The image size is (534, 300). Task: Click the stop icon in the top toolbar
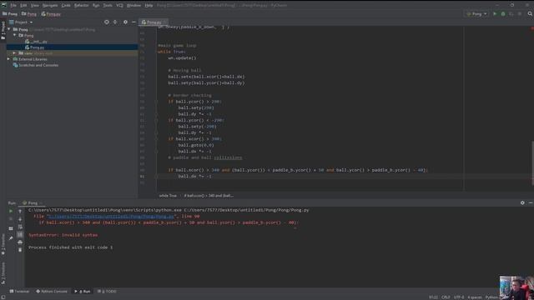click(x=520, y=14)
